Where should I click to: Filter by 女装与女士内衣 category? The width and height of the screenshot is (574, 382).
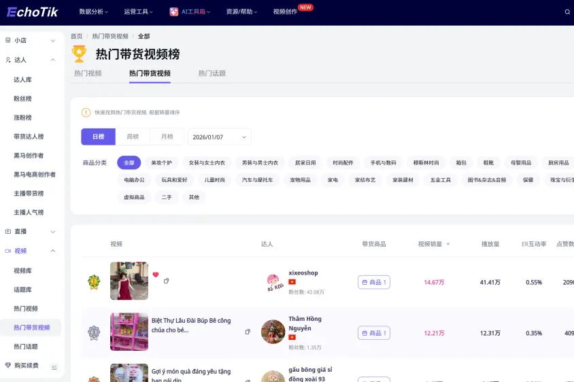(207, 162)
